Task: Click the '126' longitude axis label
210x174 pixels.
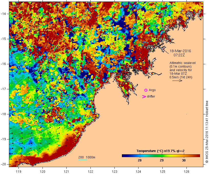Action: pyautogui.click(x=186, y=171)
